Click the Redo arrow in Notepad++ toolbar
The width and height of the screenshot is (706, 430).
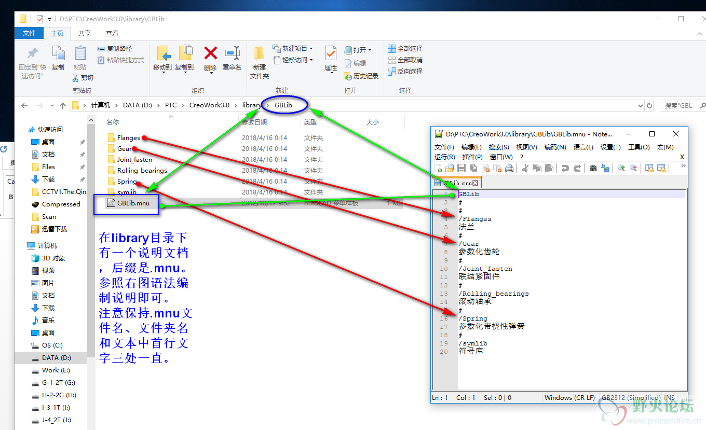pos(577,168)
